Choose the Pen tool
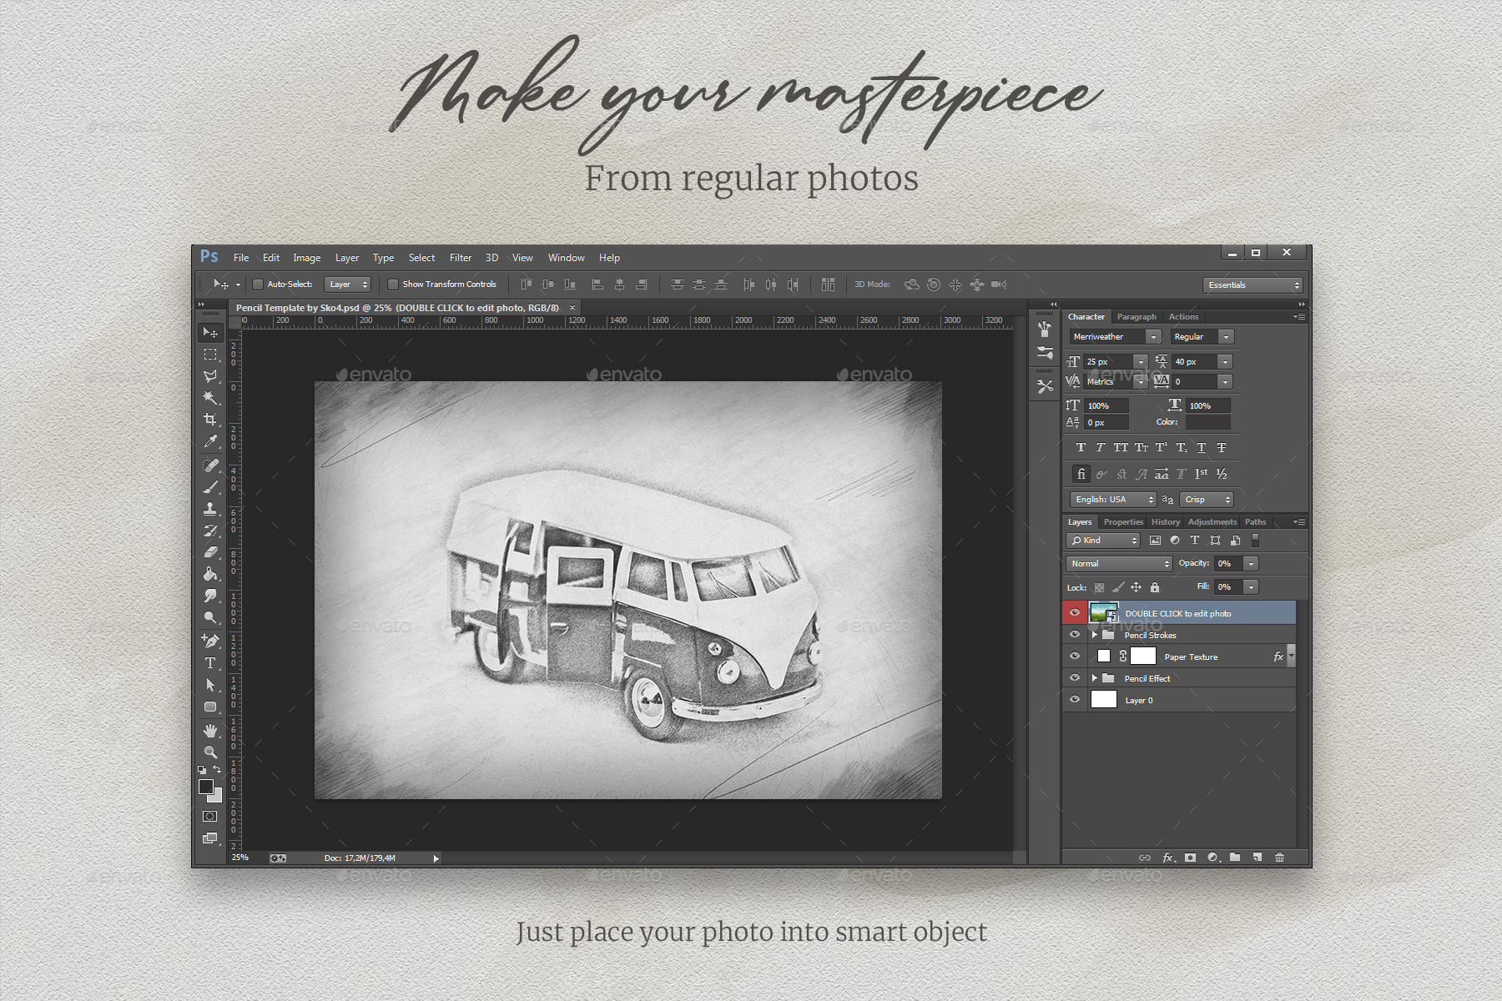 (210, 641)
